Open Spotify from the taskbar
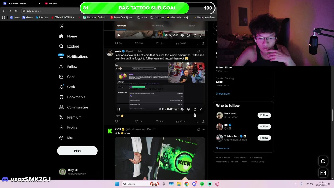The width and height of the screenshot is (334, 188). [202, 184]
